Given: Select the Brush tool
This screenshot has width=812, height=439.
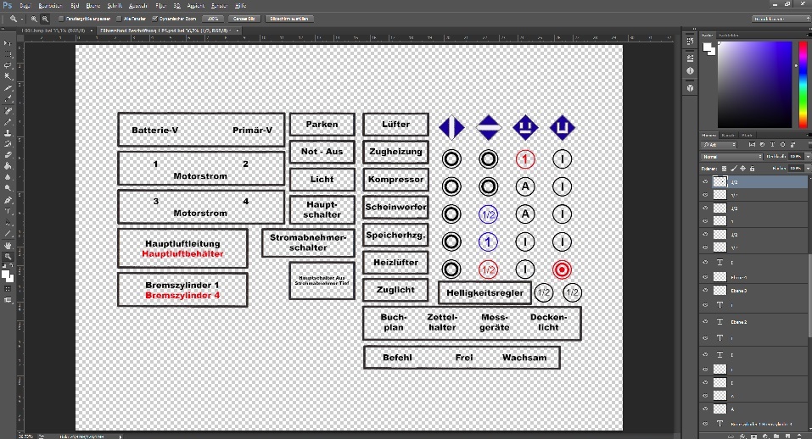Looking at the screenshot, I should [x=8, y=122].
